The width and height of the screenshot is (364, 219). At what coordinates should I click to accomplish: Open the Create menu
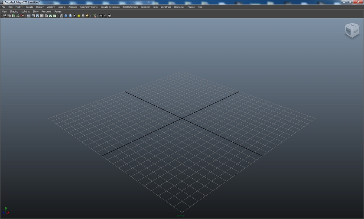pyautogui.click(x=29, y=7)
